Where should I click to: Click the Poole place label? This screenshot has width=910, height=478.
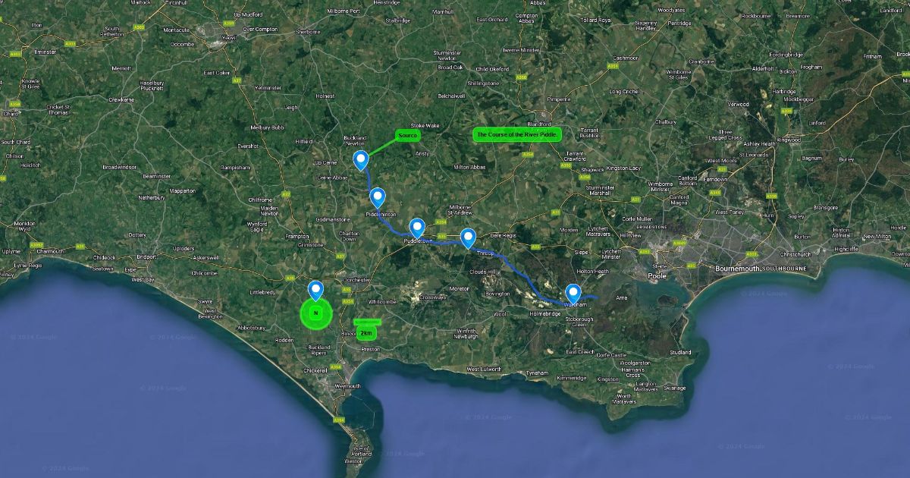657,276
